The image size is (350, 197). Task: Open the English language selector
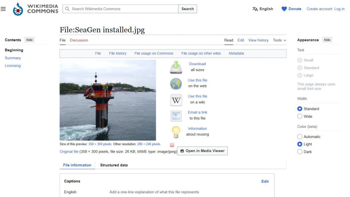coord(263,9)
